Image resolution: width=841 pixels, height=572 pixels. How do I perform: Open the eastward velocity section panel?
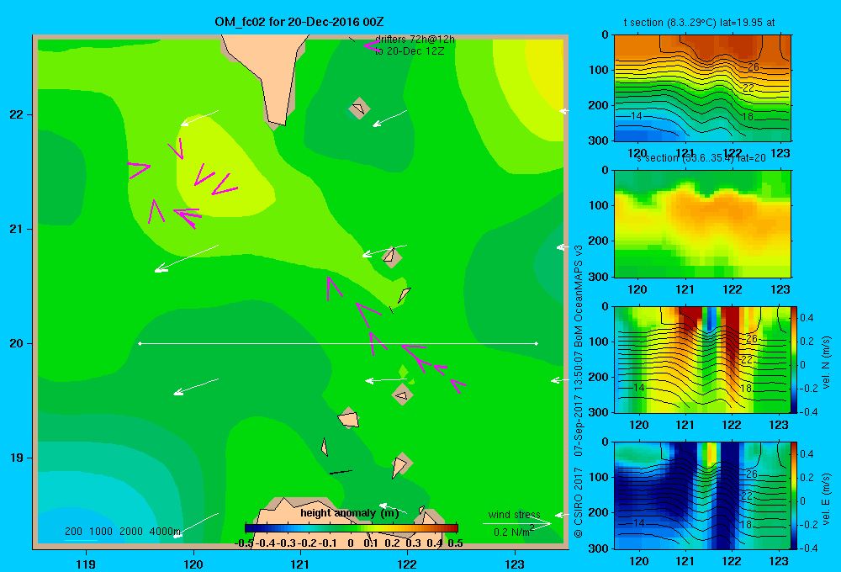(702, 495)
